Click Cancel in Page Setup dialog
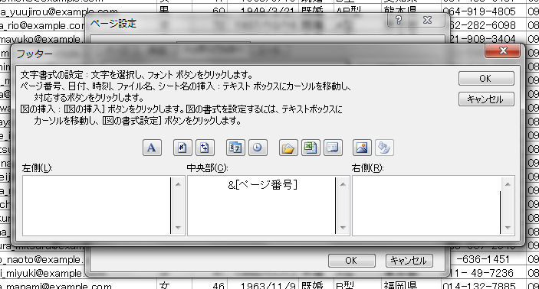This screenshot has width=539, height=289. click(409, 261)
